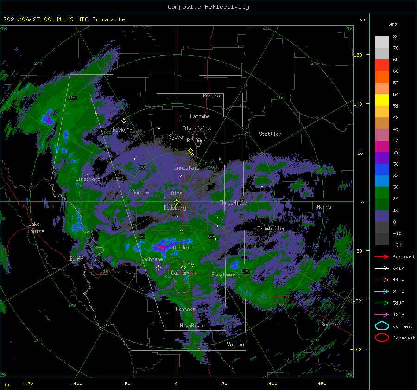Viewport: 417px width, 390px height.
Task: Click the Composite_Reflectivity title
Action: 208,7
